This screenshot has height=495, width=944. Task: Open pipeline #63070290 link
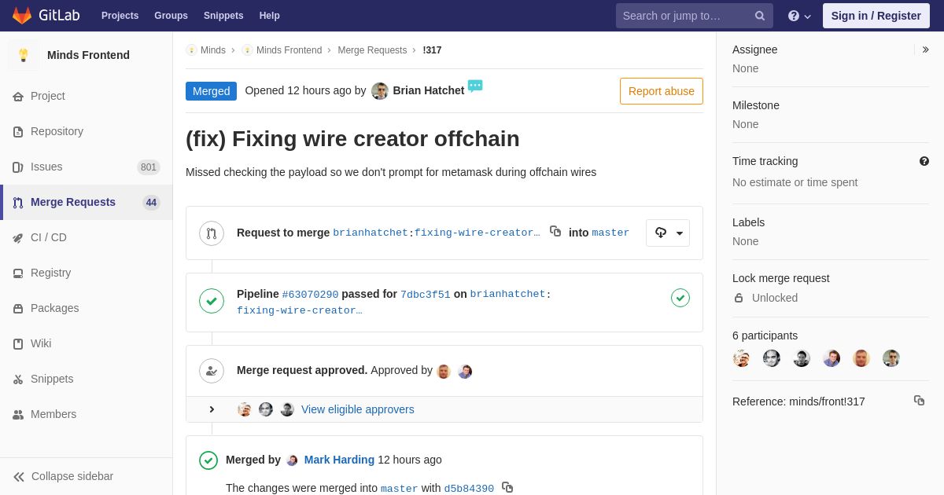310,295
